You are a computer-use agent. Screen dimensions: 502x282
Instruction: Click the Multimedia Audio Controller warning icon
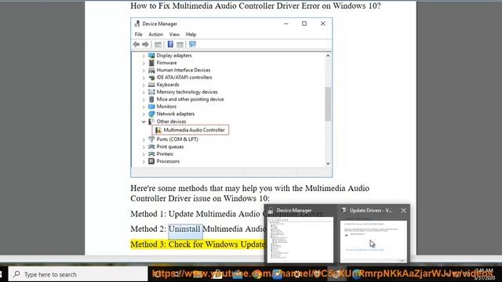point(158,130)
